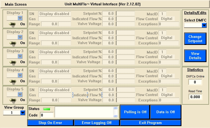The image size is (210, 128).
Task: Click Display 4 Setpoint % bar indicator
Action: coord(125,71)
